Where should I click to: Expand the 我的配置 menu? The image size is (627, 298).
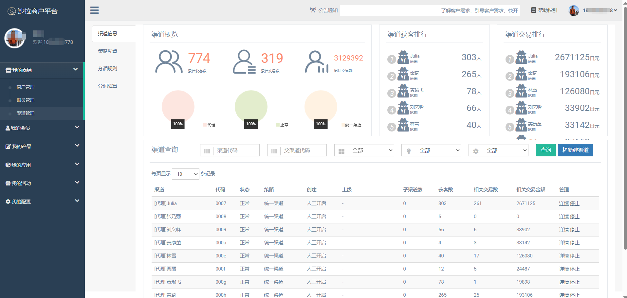[x=42, y=202]
